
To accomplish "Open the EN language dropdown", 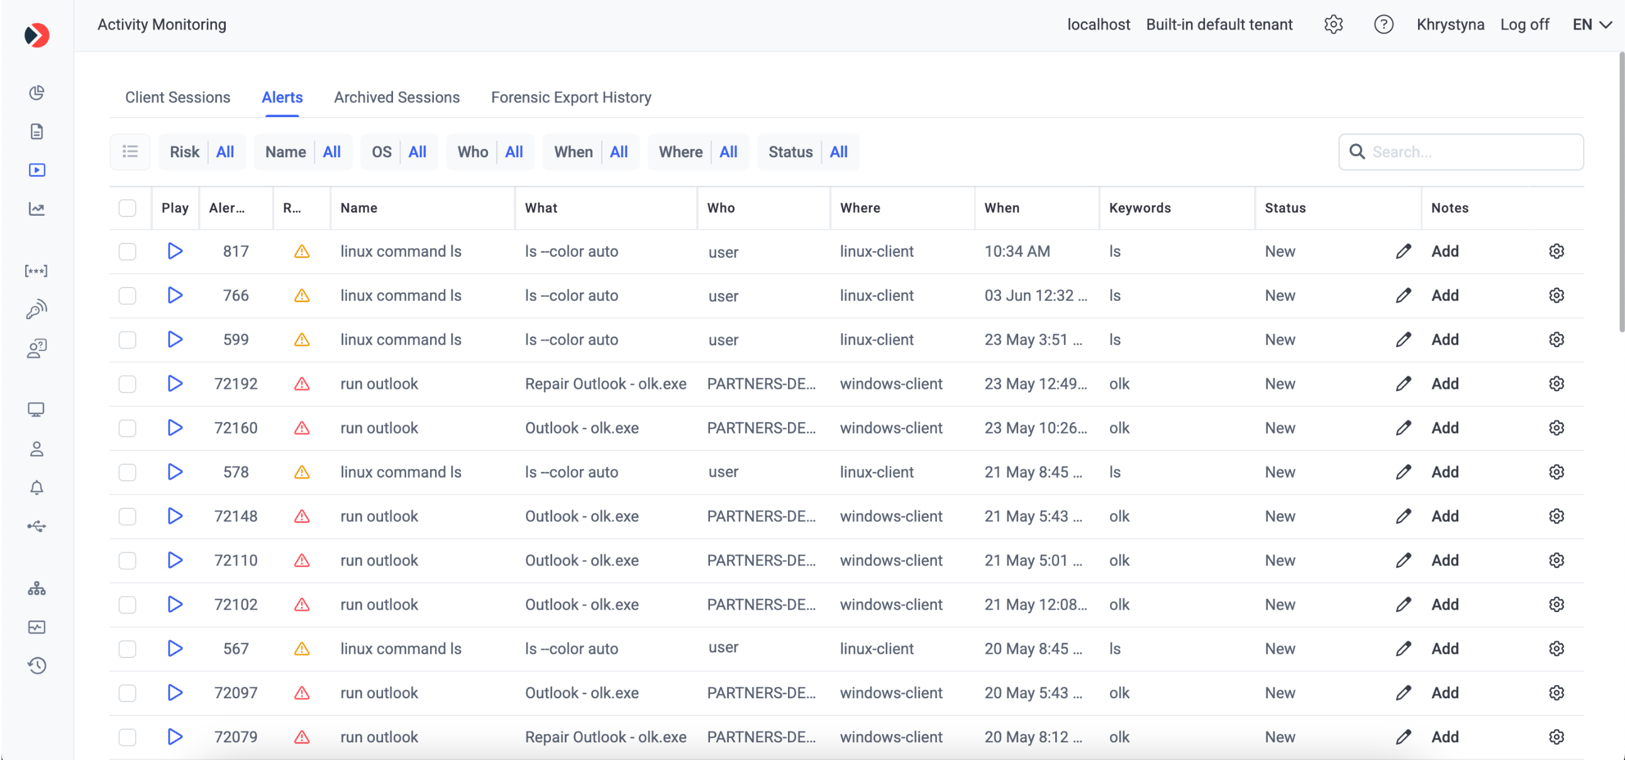I will (1592, 25).
